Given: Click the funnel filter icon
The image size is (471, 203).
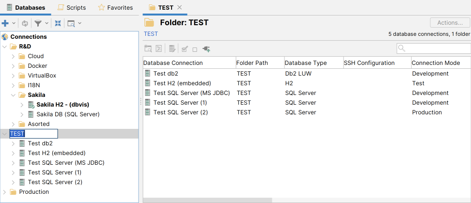Looking at the screenshot, I should [38, 23].
